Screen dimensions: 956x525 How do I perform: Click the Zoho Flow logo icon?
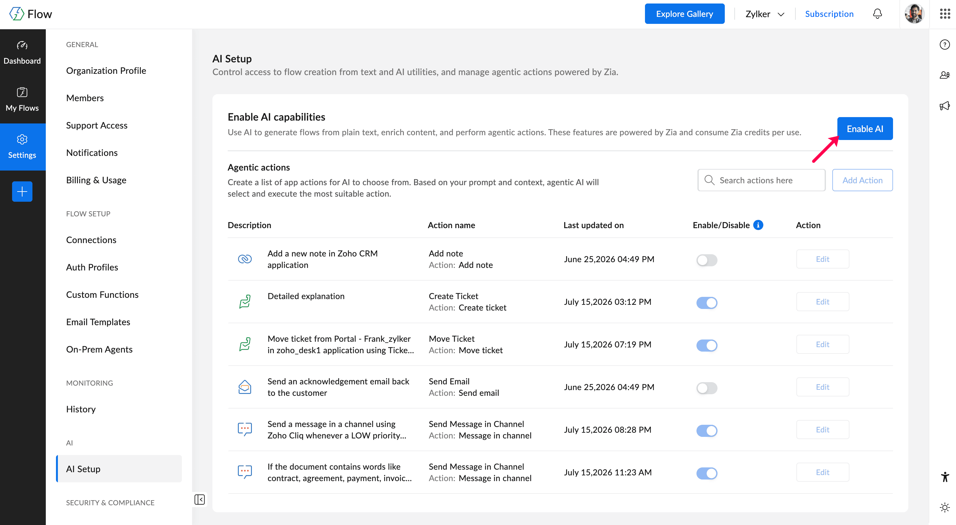tap(17, 14)
